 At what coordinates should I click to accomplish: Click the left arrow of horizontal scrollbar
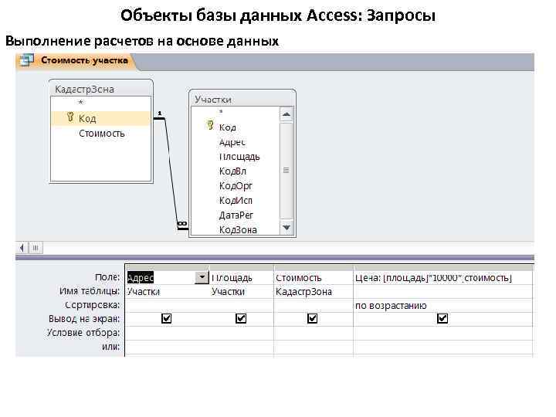(22, 248)
